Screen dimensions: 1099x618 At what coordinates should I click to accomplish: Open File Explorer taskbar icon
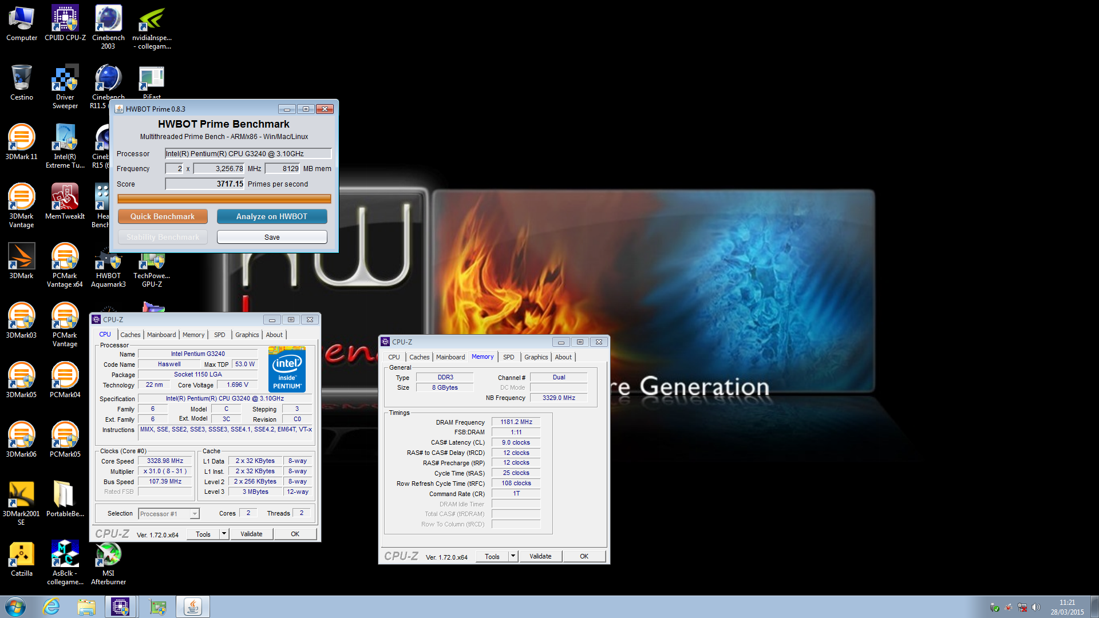point(86,607)
